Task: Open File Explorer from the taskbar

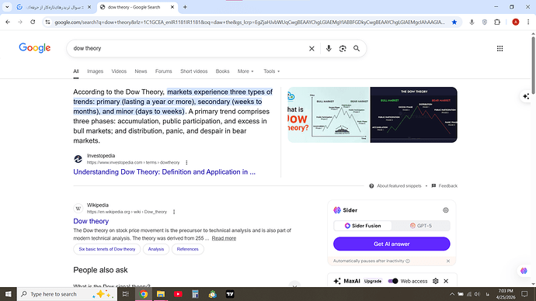Action: 161,294
